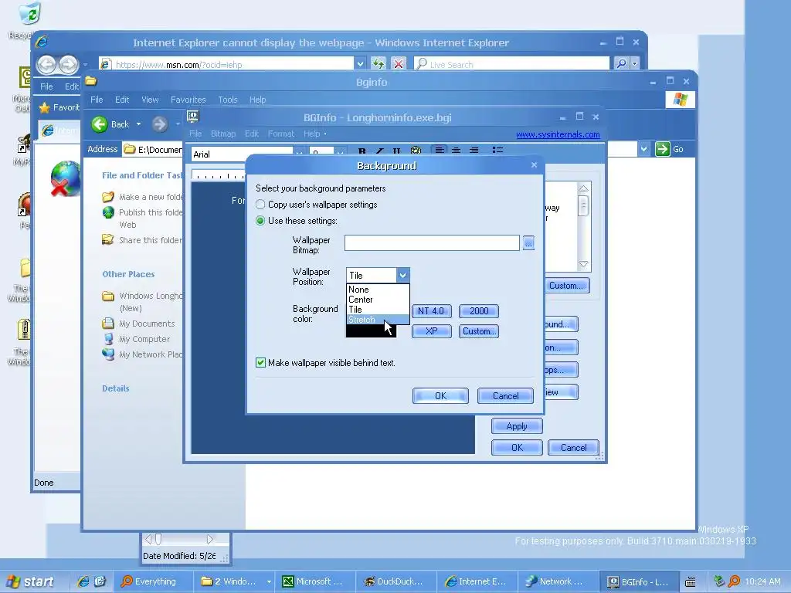Screen dimensions: 791x593
Task: Confirm Background dialog with OK
Action: click(x=440, y=396)
